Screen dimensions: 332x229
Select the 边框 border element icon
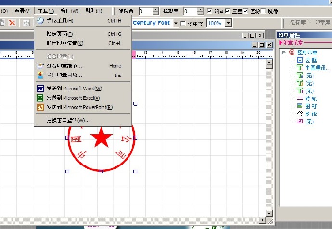point(300,60)
